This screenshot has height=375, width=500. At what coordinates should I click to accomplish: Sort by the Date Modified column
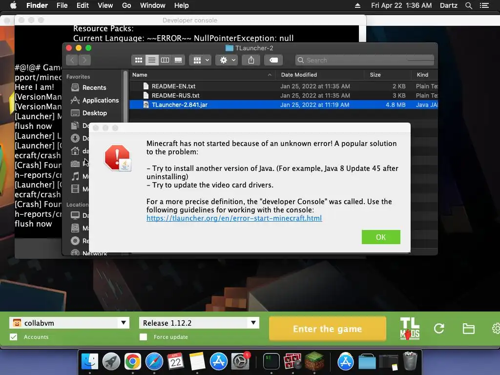[x=320, y=75]
